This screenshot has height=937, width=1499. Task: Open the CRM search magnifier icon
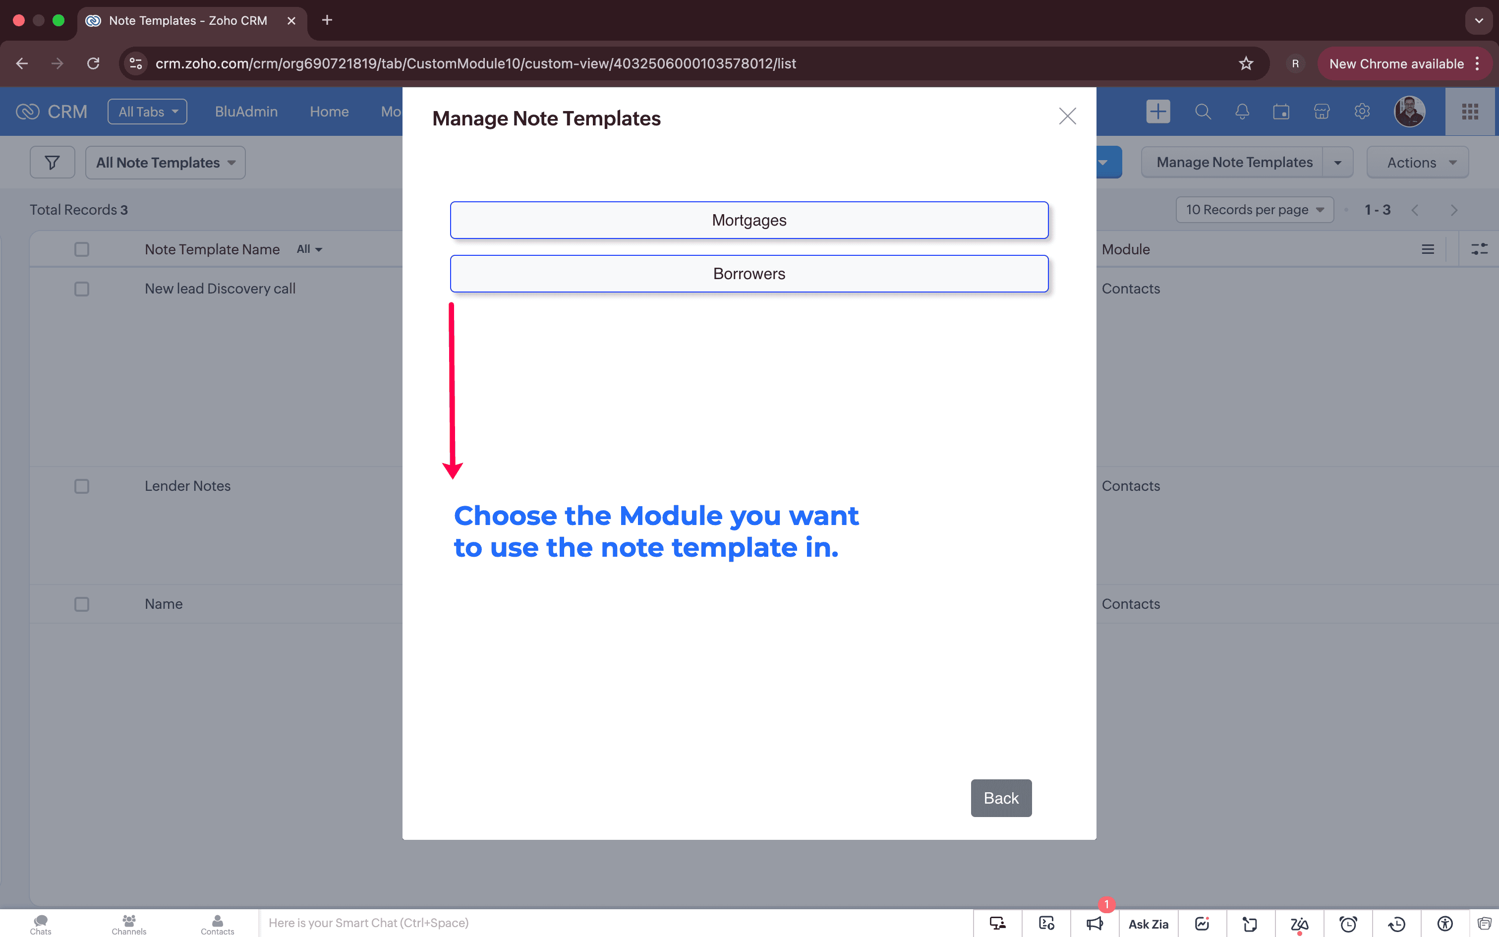pos(1202,112)
